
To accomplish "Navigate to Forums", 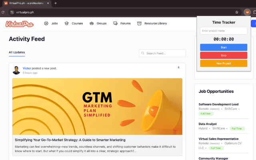I will 122,24.
